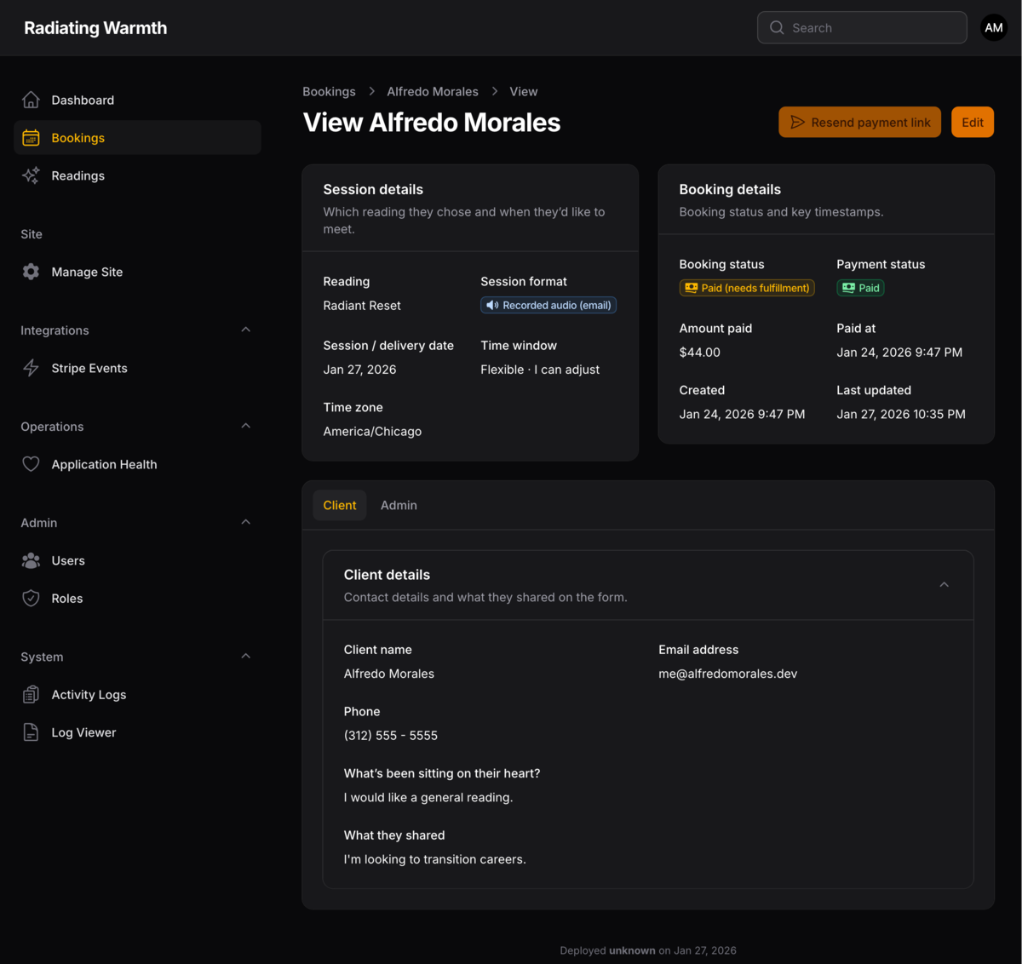Click the Log Viewer document icon

click(x=31, y=732)
